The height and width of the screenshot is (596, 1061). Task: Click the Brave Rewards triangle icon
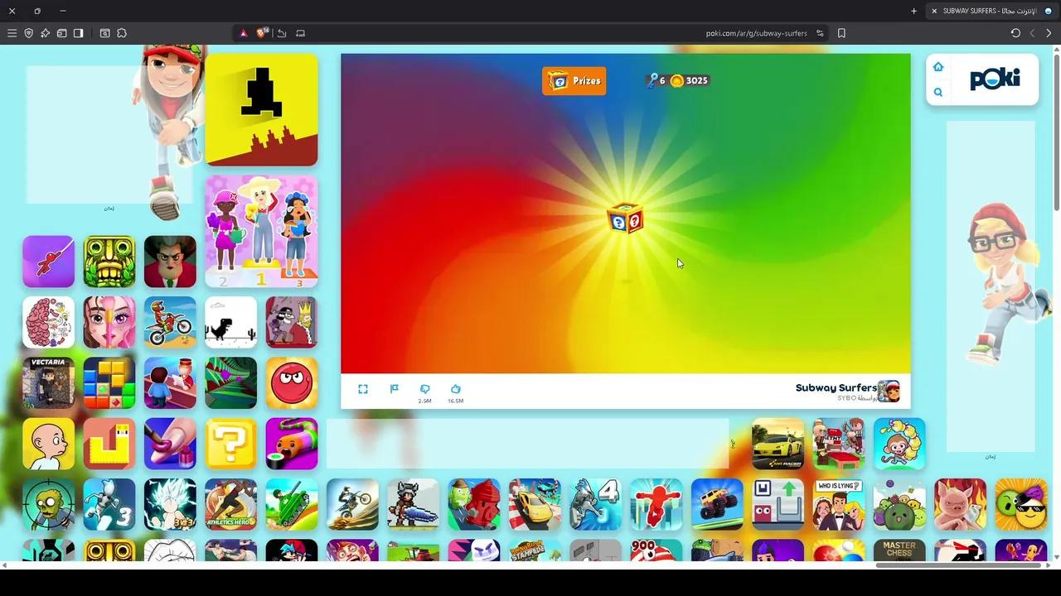(x=243, y=33)
